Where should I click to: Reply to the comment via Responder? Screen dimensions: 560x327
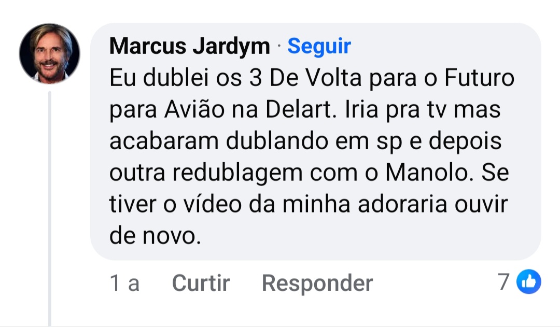[x=317, y=283]
